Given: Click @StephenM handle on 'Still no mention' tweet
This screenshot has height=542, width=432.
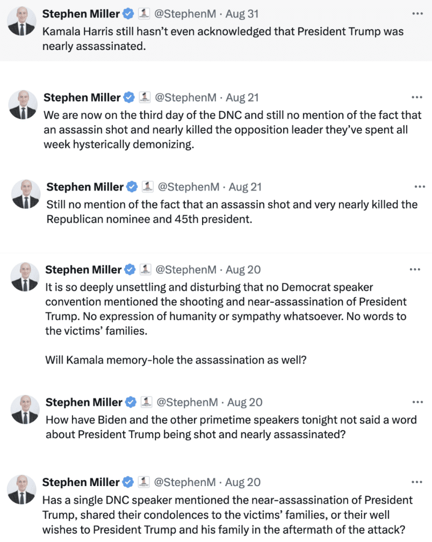Looking at the screenshot, I should (189, 187).
